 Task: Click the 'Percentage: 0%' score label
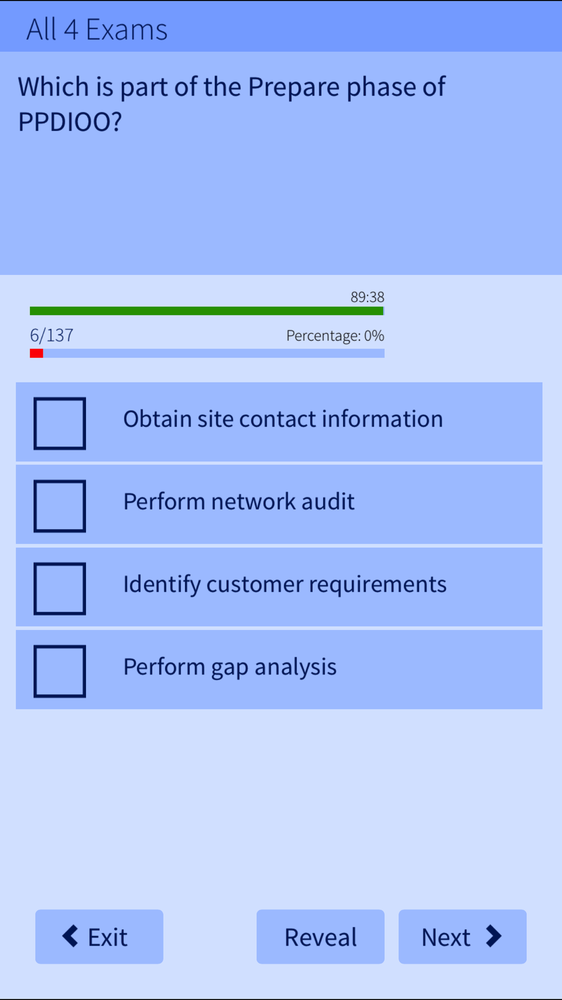click(336, 336)
